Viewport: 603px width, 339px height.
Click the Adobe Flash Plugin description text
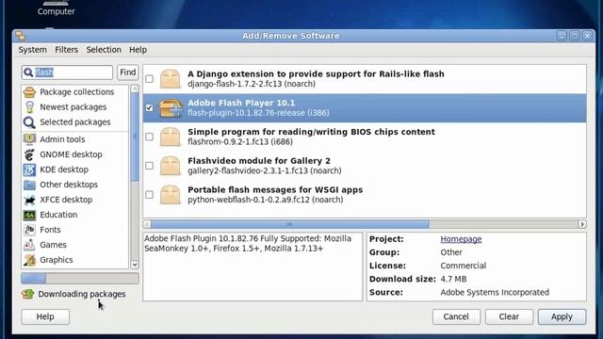click(x=248, y=244)
